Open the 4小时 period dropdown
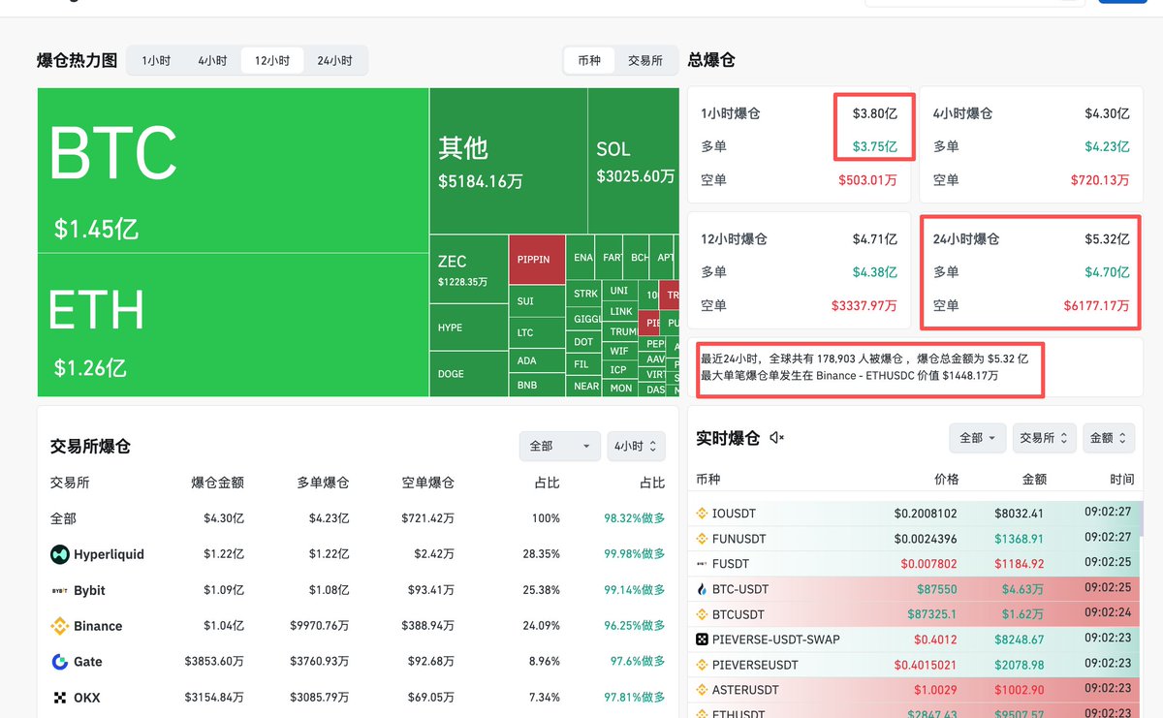The image size is (1163, 718). tap(636, 446)
